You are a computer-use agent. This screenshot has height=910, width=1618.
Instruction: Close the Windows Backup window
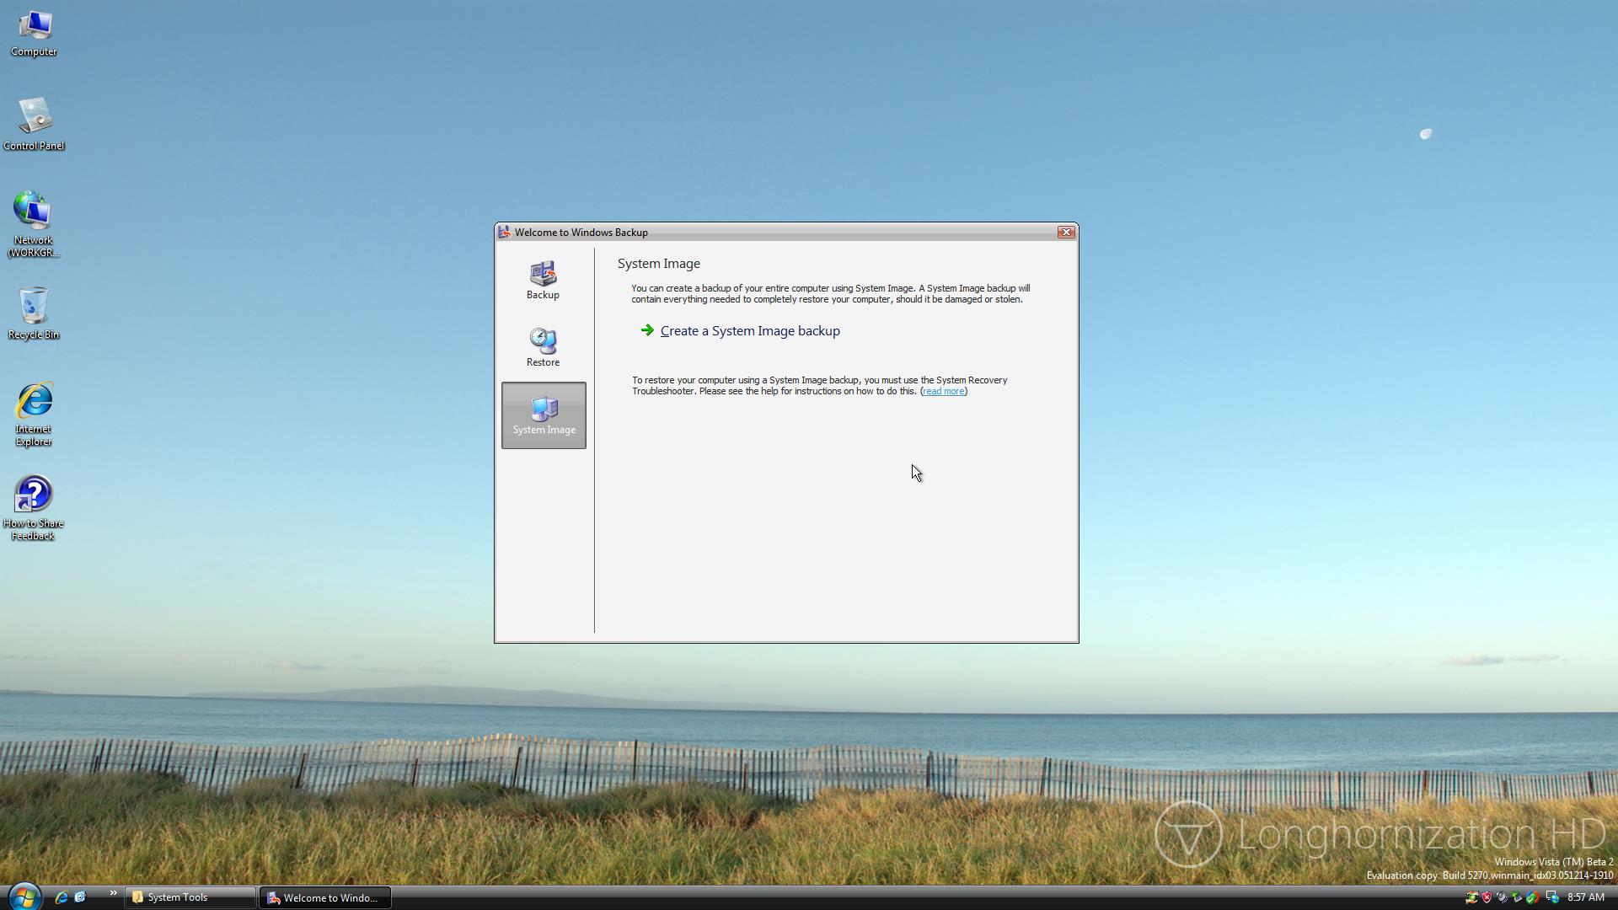tap(1065, 233)
